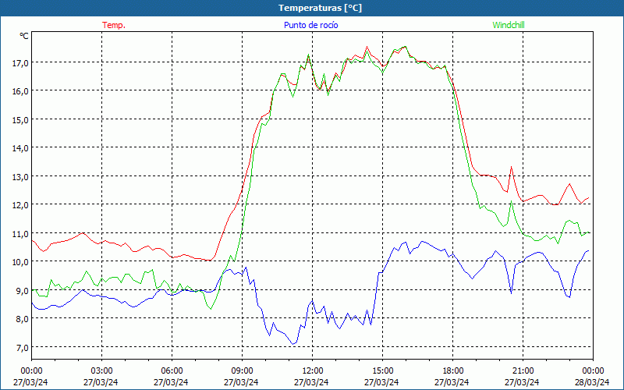Click the 12,0 Y-axis value
This screenshot has width=624, height=390.
pyautogui.click(x=21, y=205)
